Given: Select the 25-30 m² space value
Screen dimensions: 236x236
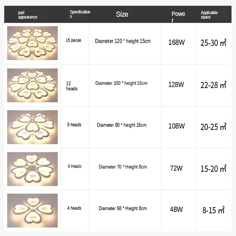Looking at the screenshot, I should (213, 43).
